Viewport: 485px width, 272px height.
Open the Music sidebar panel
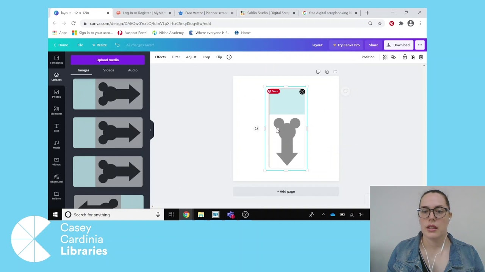tap(56, 145)
